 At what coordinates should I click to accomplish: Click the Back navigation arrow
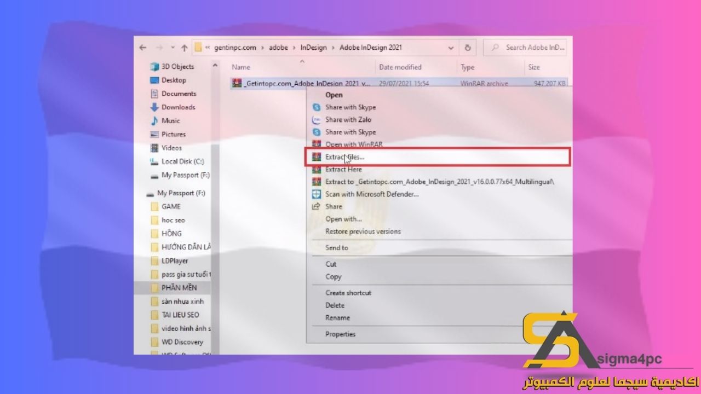pyautogui.click(x=143, y=48)
